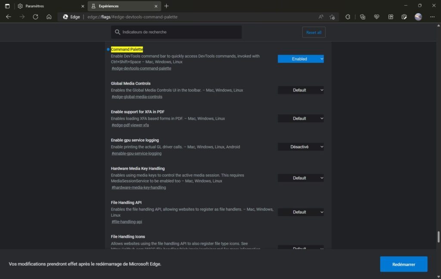The image size is (441, 279).
Task: Click Enable gpu service logging title
Action: point(135,140)
